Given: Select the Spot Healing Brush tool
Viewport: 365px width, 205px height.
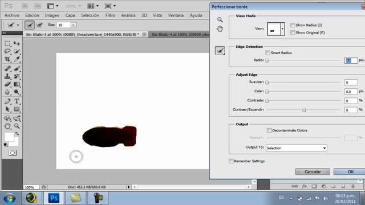Looking at the screenshot, I should click(7, 68).
